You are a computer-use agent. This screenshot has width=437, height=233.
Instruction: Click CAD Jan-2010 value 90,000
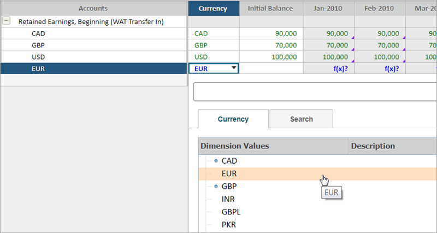click(x=329, y=33)
